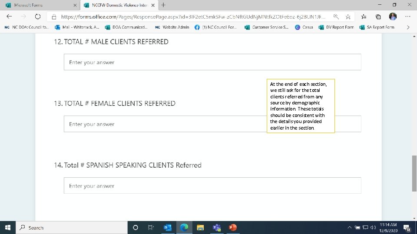Switch to the Microsoft Forms tab
Screen dimensions: 417x234
tap(40, 5)
